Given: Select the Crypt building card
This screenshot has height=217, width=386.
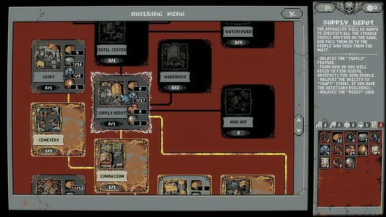Looking at the screenshot, I should pos(58,67).
